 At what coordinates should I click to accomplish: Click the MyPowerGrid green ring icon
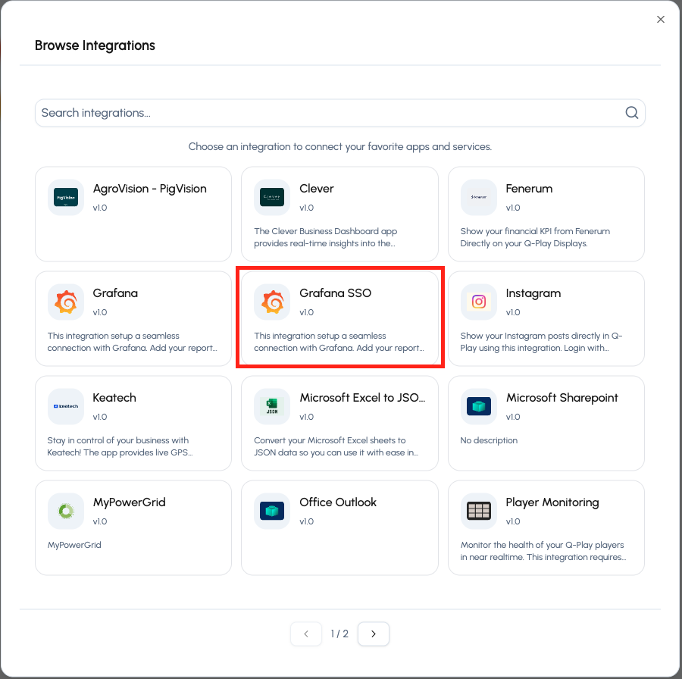[x=66, y=511]
